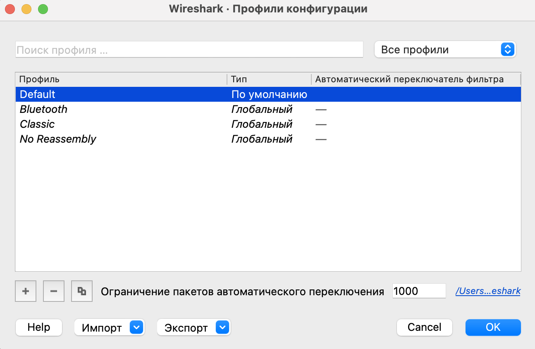Edit the auto-switch packet limit value 1000
The width and height of the screenshot is (535, 349).
(419, 291)
